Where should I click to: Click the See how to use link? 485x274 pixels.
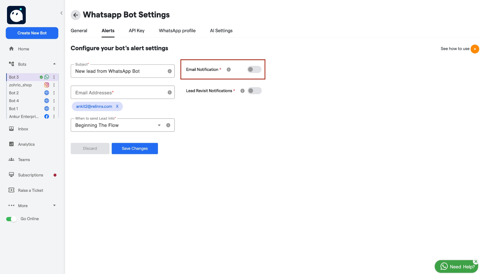coord(455,49)
